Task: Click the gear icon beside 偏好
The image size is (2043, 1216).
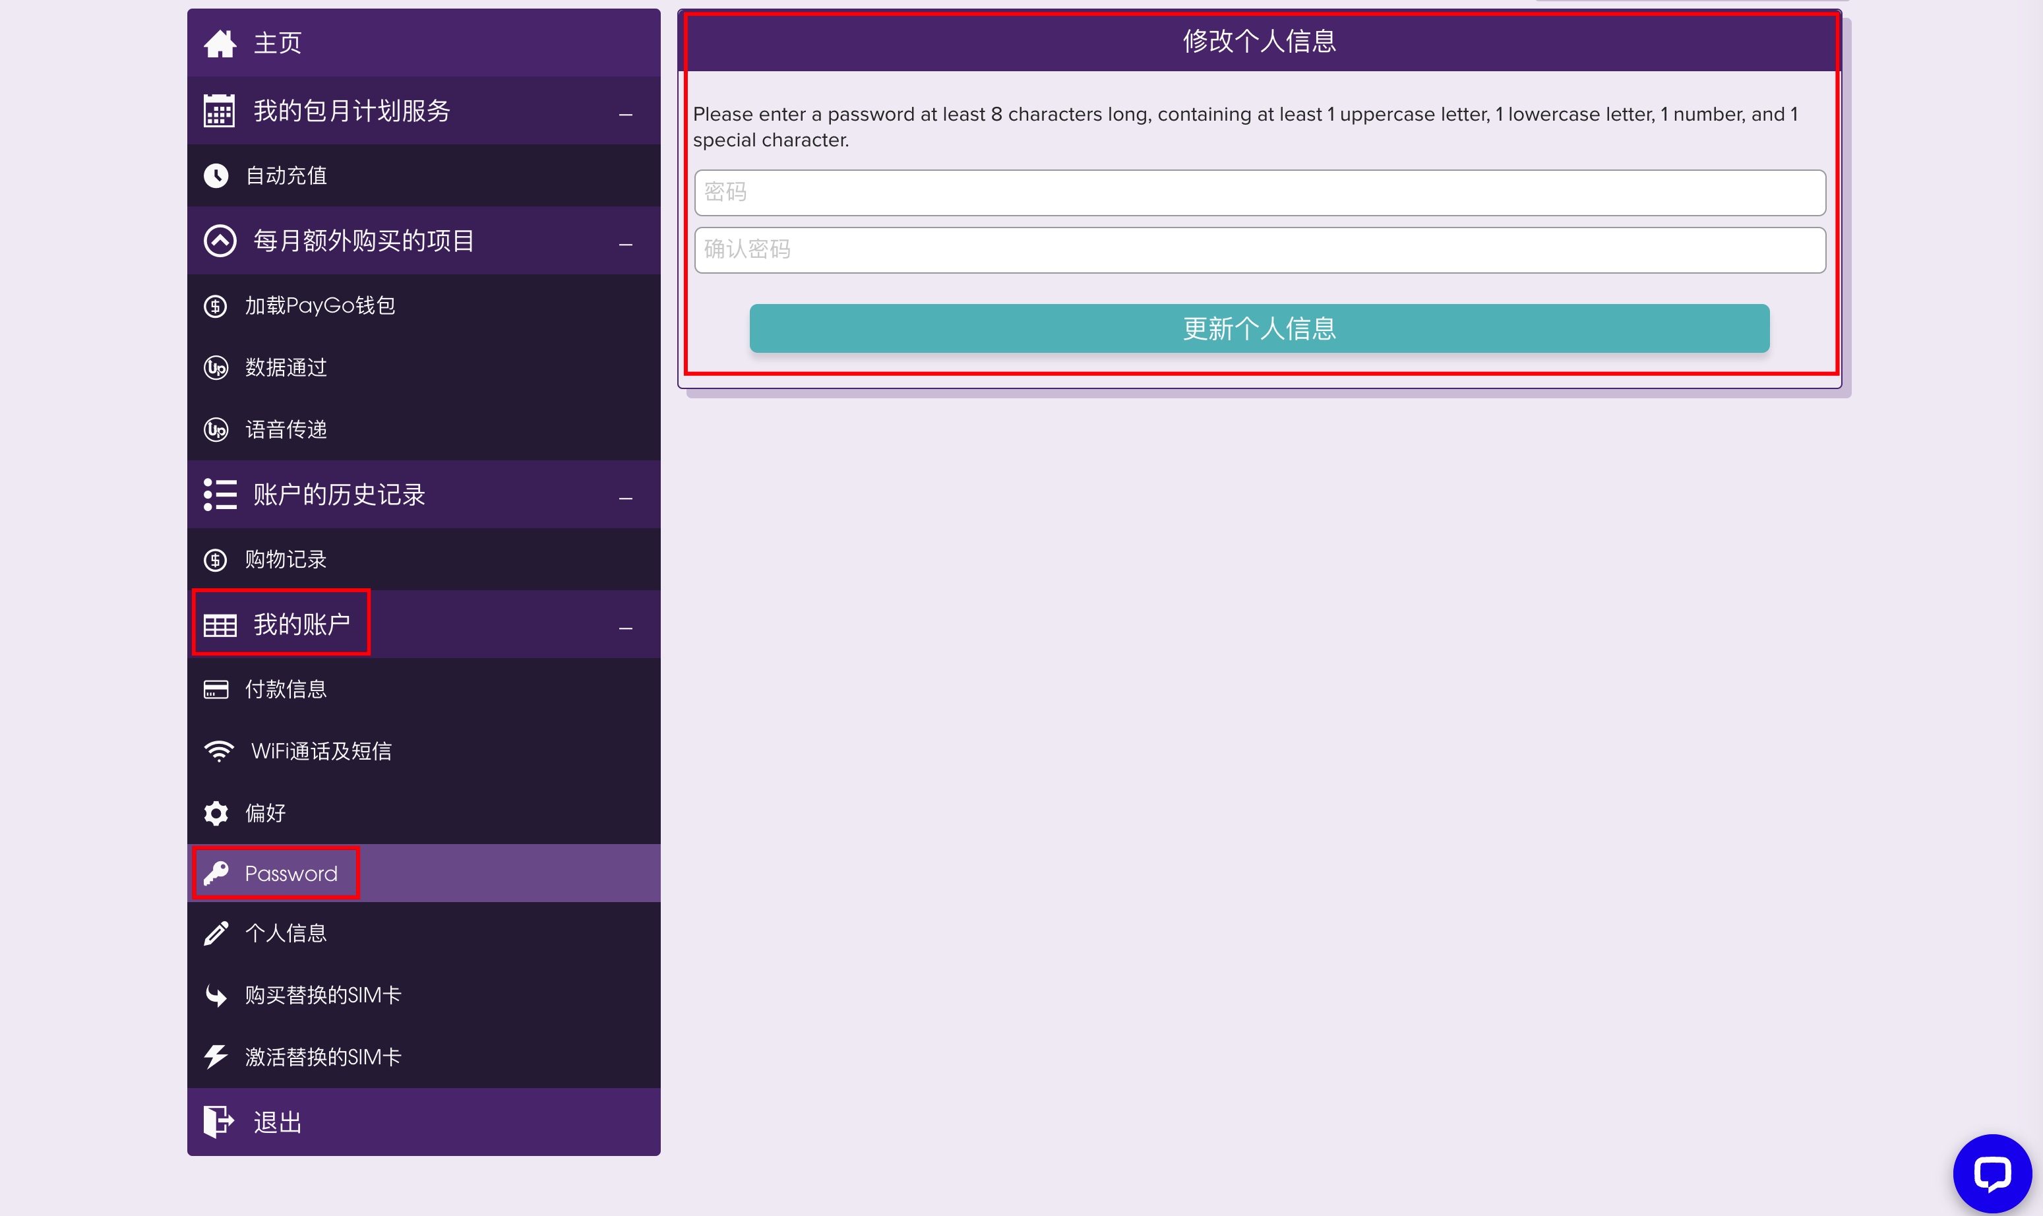Action: (x=216, y=813)
